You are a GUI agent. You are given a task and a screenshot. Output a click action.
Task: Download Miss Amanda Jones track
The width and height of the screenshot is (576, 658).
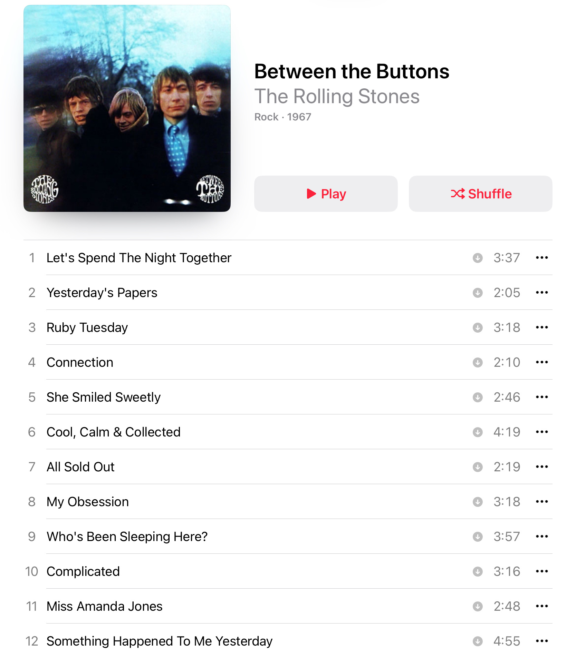[x=477, y=606]
